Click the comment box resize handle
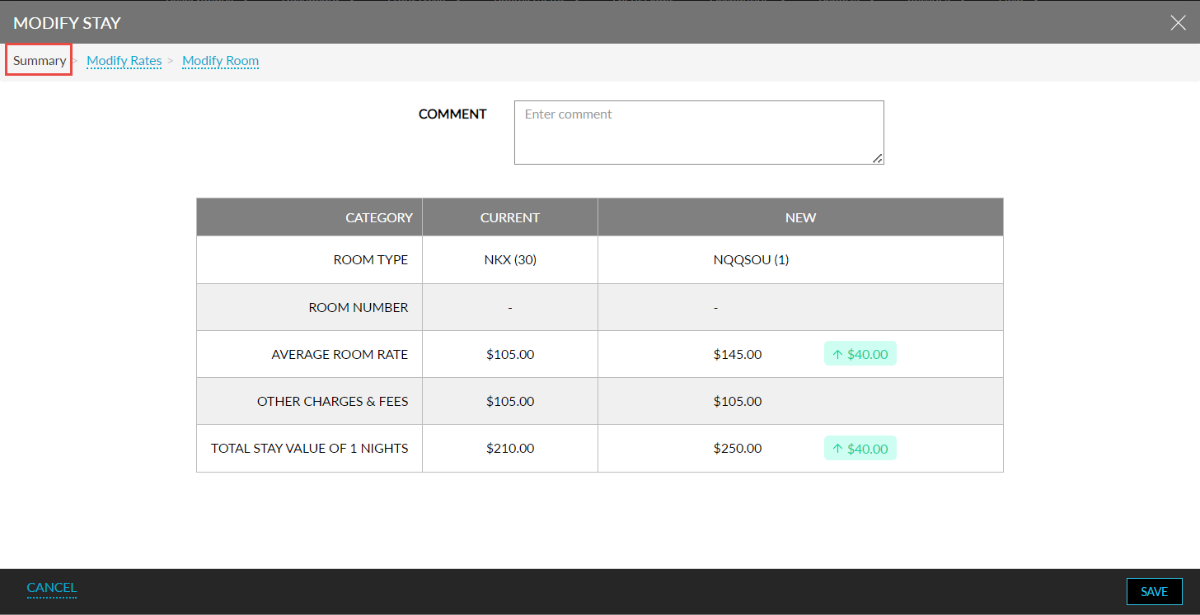 878,158
